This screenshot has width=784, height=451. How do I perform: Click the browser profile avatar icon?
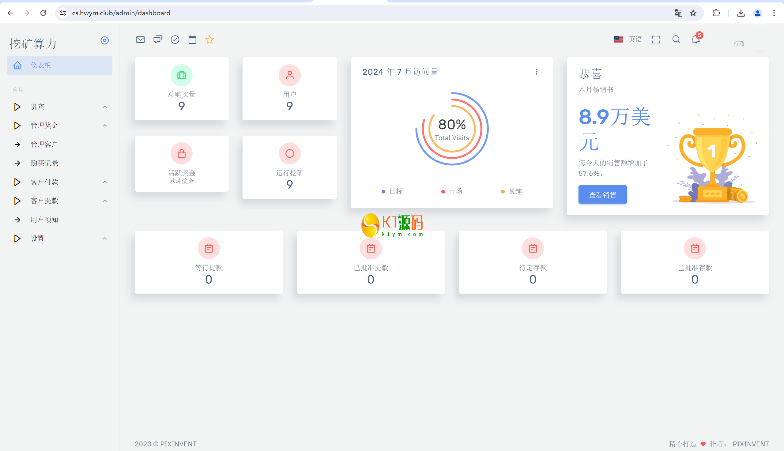(x=757, y=13)
